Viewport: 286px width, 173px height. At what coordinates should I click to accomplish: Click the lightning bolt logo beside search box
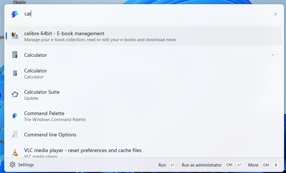point(15,14)
